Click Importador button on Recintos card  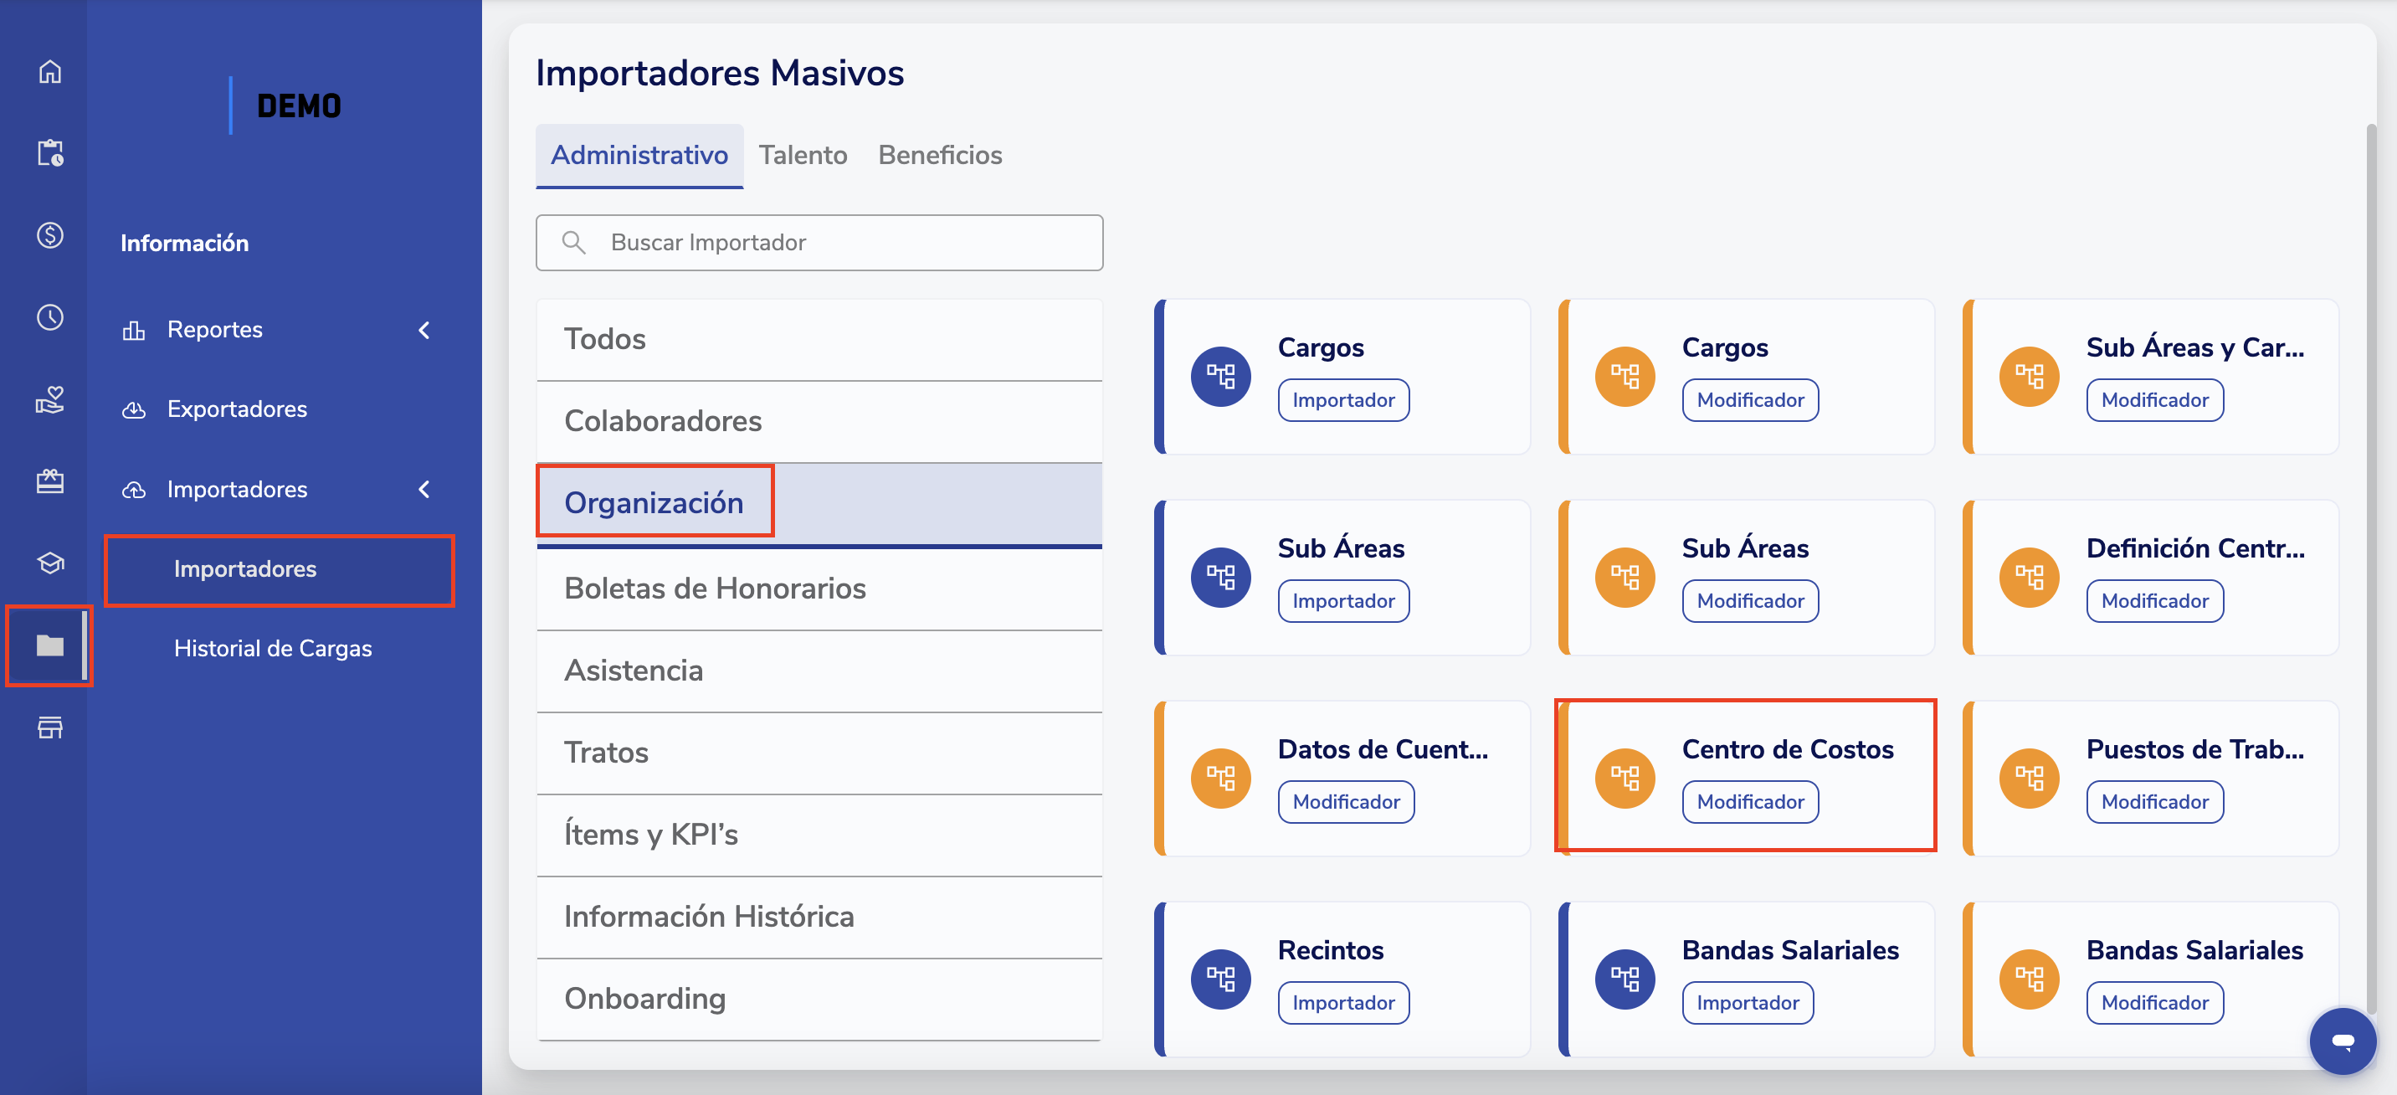click(1342, 1003)
